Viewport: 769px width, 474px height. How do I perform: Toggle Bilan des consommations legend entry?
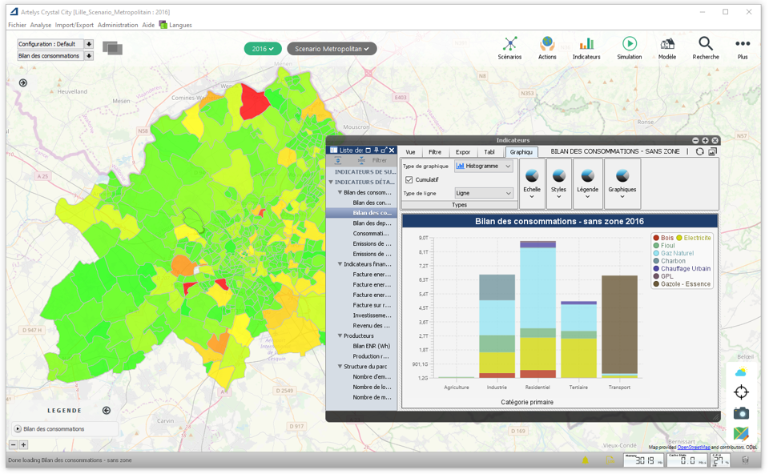(18, 429)
